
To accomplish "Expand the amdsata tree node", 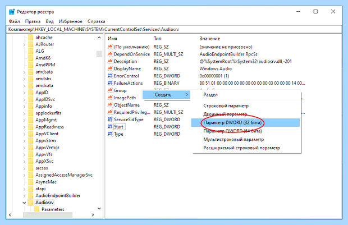I will [24, 72].
